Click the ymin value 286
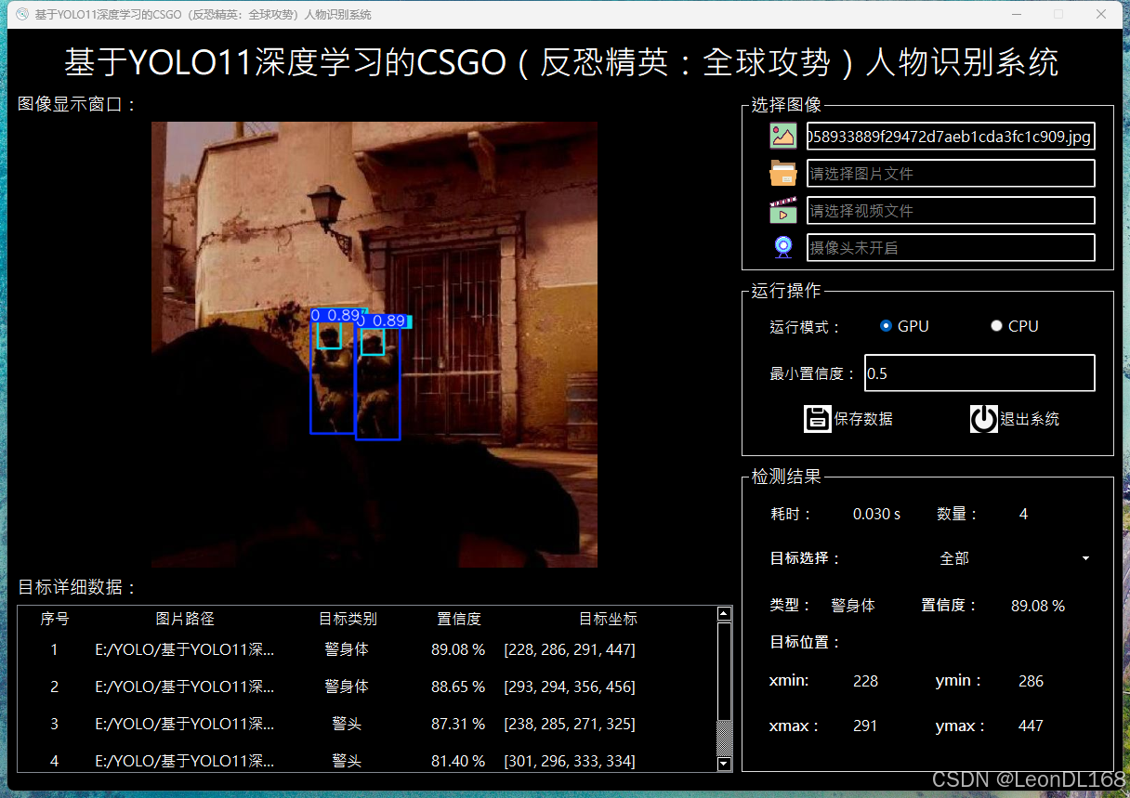The height and width of the screenshot is (798, 1130). (1031, 681)
